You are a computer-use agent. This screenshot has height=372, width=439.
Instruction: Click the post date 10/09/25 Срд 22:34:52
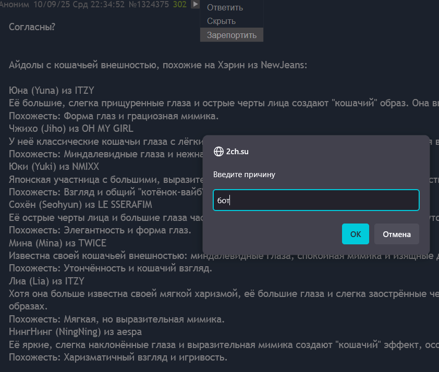pos(79,5)
